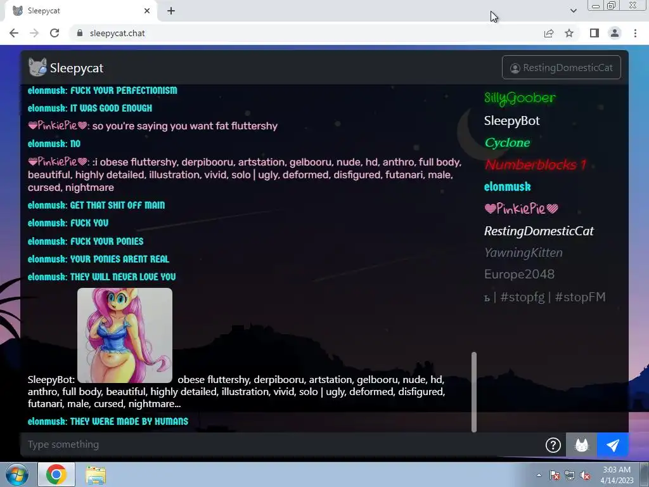649x487 pixels.
Task: Select the Sleepycat browser tab
Action: (80, 11)
